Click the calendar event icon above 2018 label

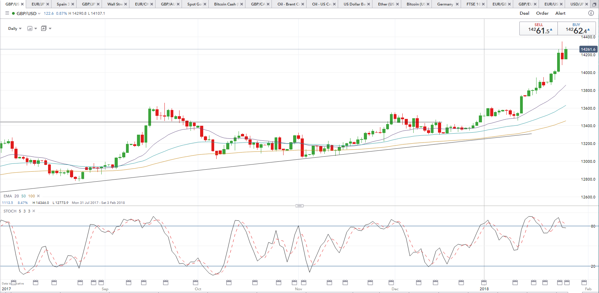tap(484, 282)
